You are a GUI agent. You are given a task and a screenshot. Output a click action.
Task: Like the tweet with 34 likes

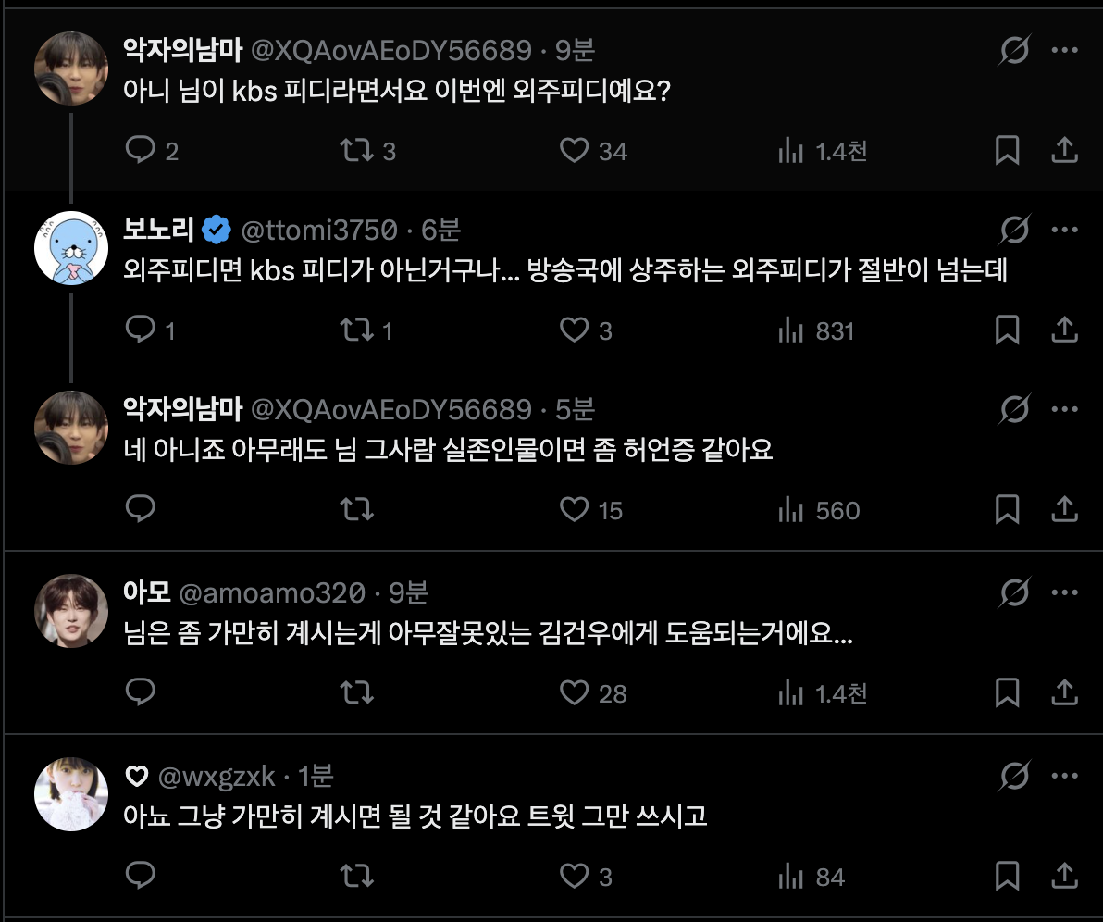tap(575, 150)
